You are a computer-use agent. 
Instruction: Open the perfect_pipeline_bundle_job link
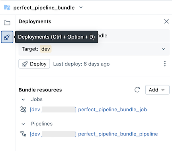(x=88, y=110)
